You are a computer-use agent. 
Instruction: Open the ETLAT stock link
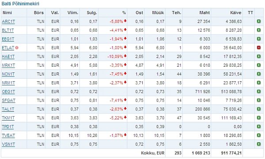coord(8,48)
